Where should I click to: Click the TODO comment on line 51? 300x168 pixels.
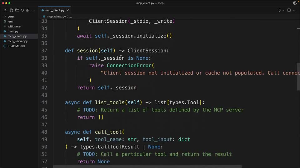tap(154, 154)
